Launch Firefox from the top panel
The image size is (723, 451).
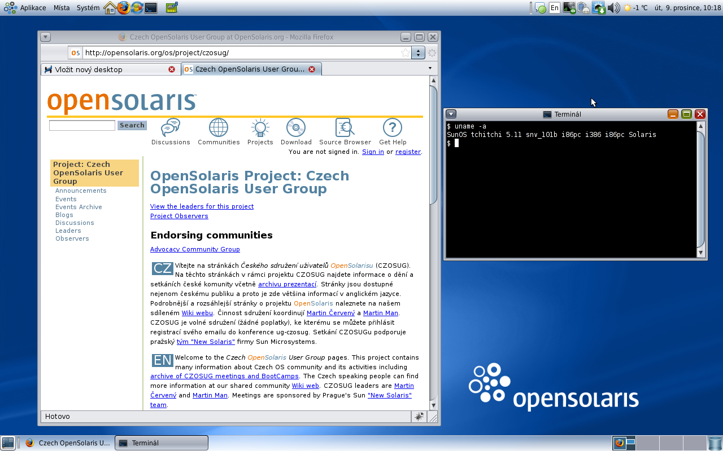click(x=124, y=8)
